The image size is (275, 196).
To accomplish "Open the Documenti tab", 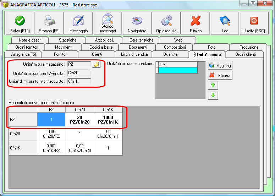I will [x=138, y=47].
